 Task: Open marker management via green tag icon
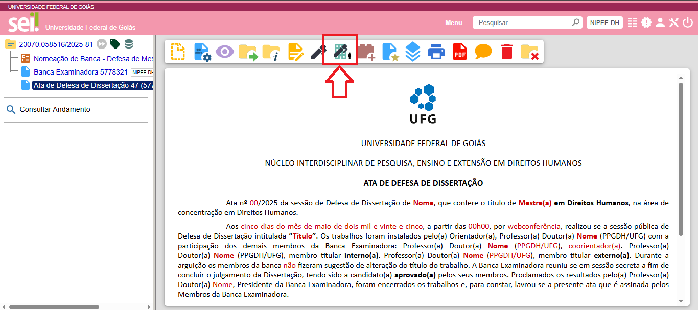[114, 44]
